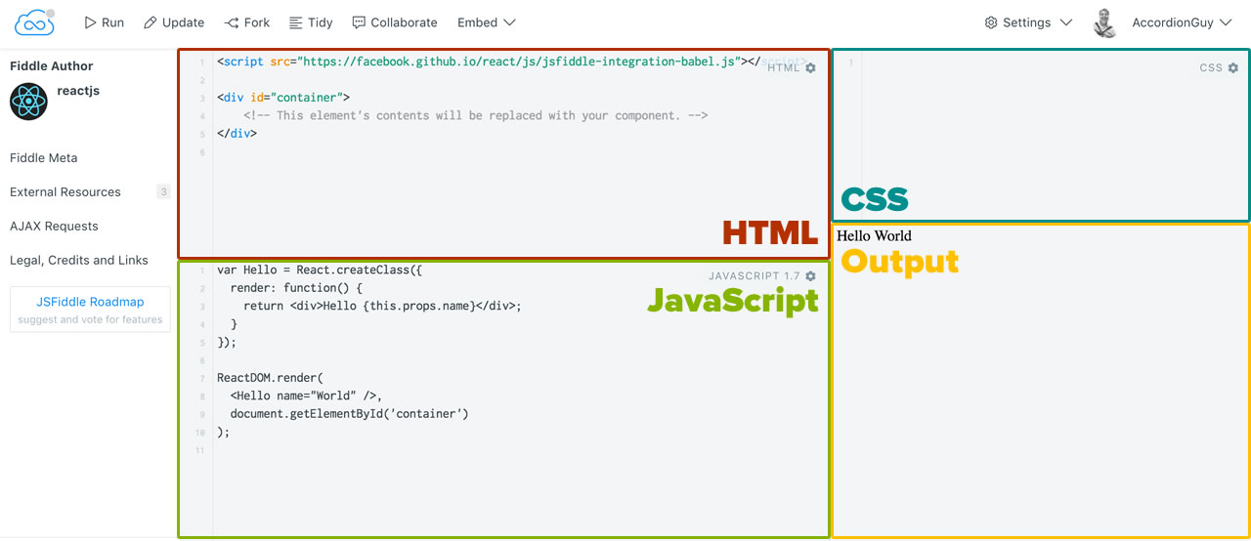This screenshot has width=1251, height=541.
Task: Open Legal, Credits and Links section
Action: (x=79, y=260)
